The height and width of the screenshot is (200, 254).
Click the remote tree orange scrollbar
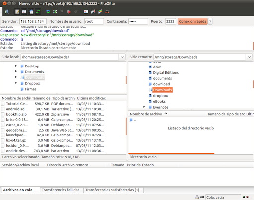(253, 84)
